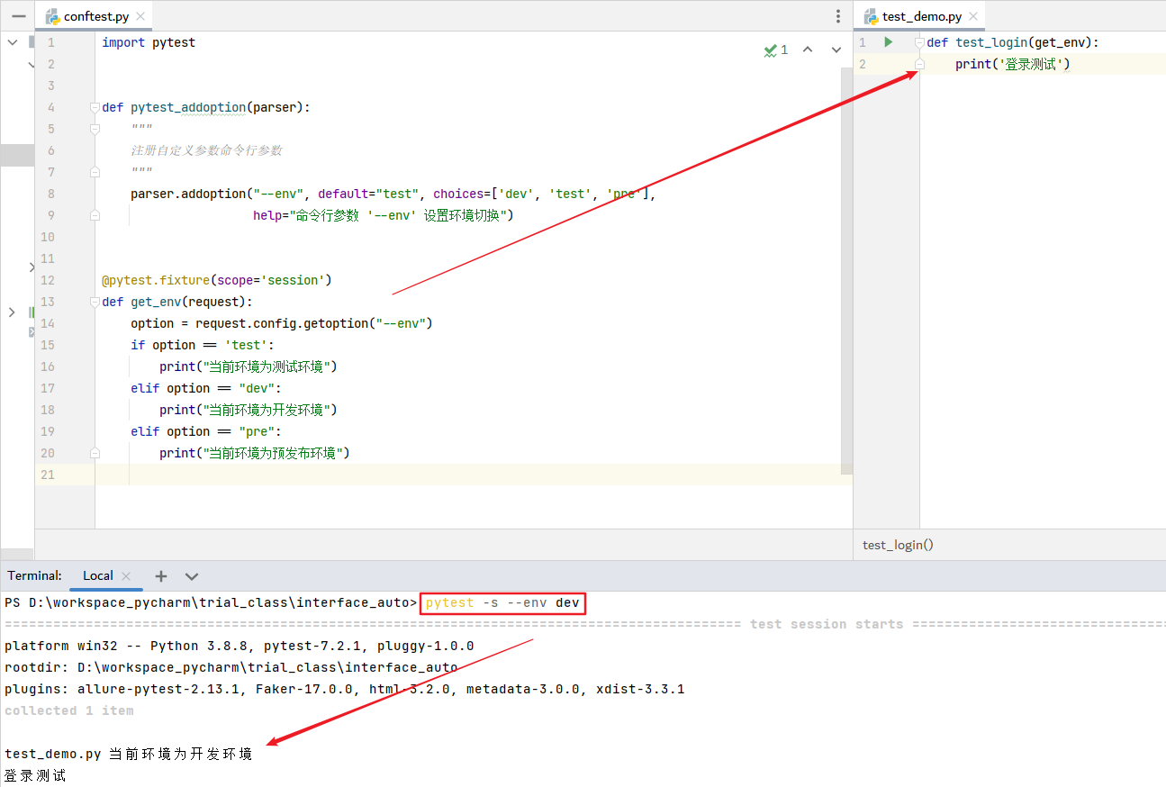The image size is (1166, 787).
Task: Click the conftest.py vertical scrollbar
Action: click(846, 270)
